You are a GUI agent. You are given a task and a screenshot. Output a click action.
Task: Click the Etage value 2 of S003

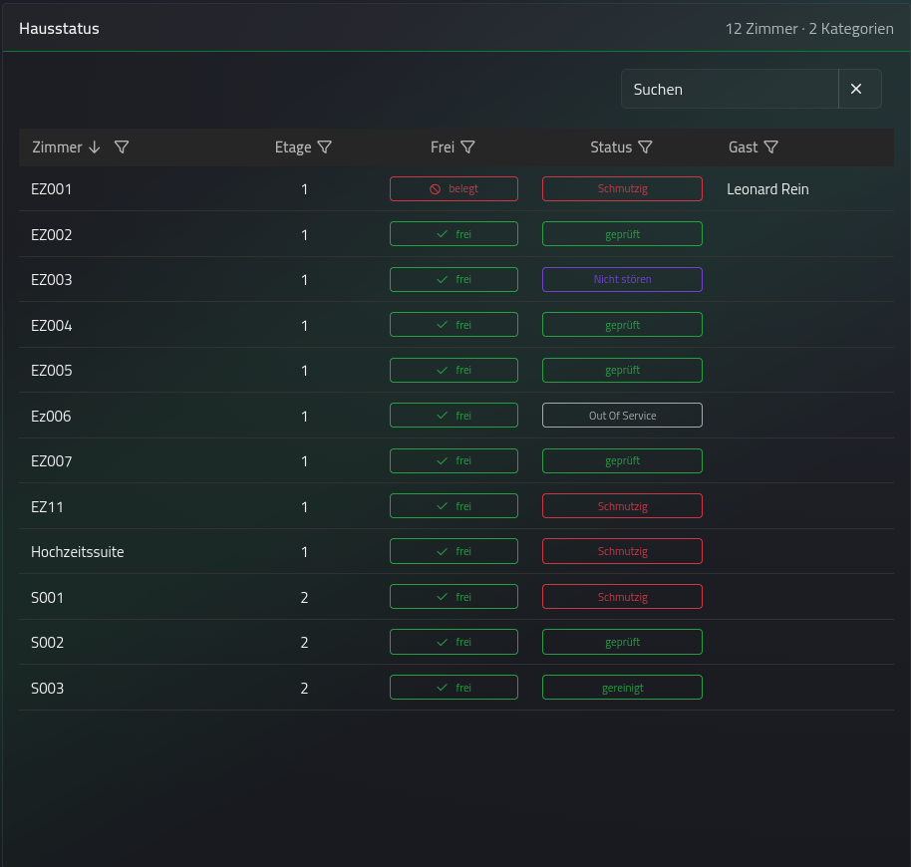(304, 689)
